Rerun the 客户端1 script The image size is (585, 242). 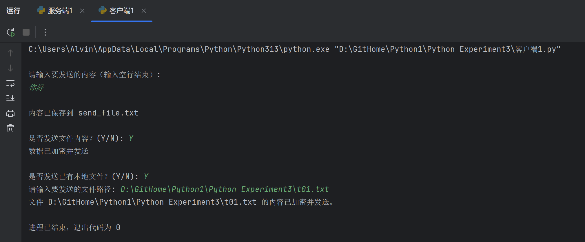[x=11, y=32]
